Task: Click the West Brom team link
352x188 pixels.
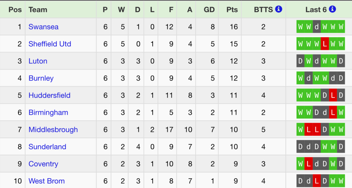Action: 46,181
